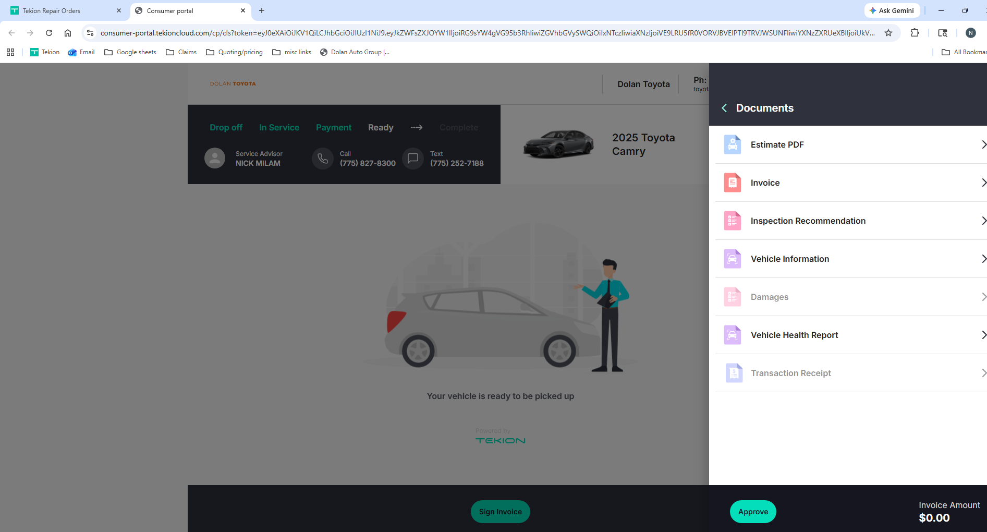Image resolution: width=987 pixels, height=532 pixels.
Task: Tap the phone call icon
Action: [x=323, y=158]
